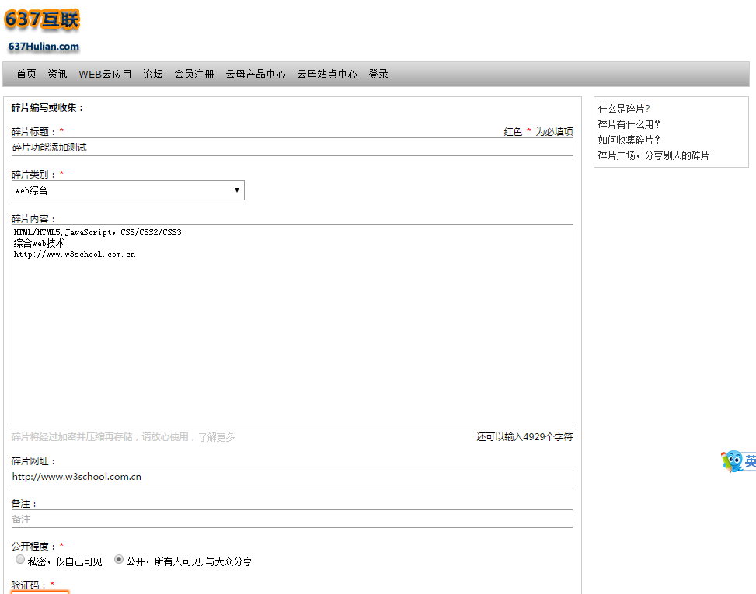Open 首页 in the navigation bar

coord(26,75)
